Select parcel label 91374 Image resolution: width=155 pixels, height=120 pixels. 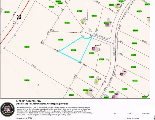(x=112, y=92)
